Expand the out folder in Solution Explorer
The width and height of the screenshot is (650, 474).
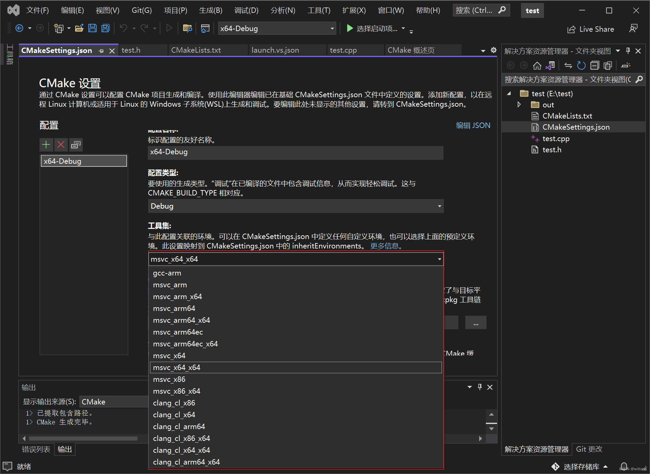[519, 105]
